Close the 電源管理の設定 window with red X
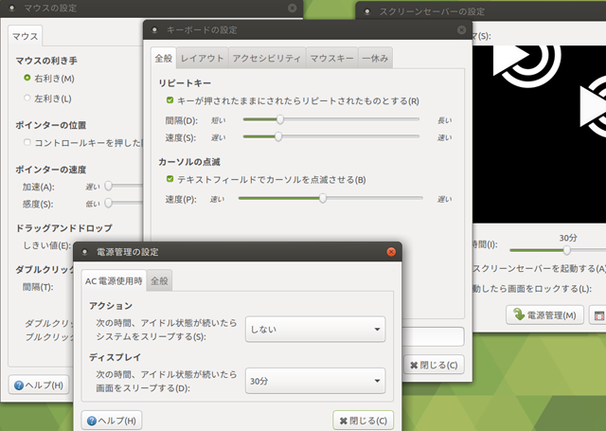The height and width of the screenshot is (431, 606). (x=390, y=252)
